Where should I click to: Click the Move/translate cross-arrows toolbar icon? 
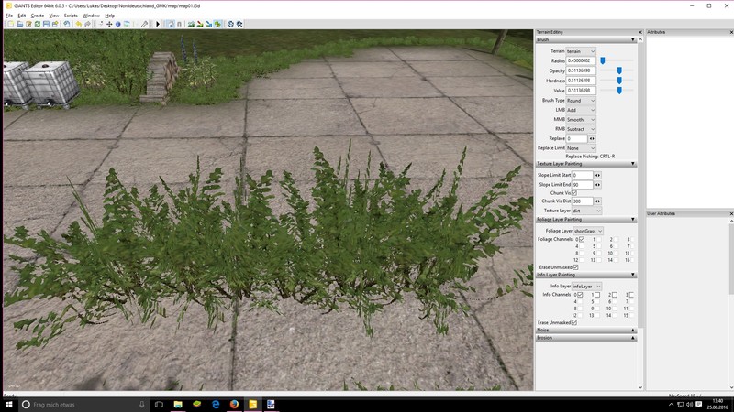[x=109, y=24]
